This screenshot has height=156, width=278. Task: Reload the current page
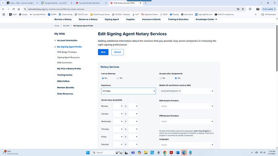pyautogui.click(x=13, y=9)
